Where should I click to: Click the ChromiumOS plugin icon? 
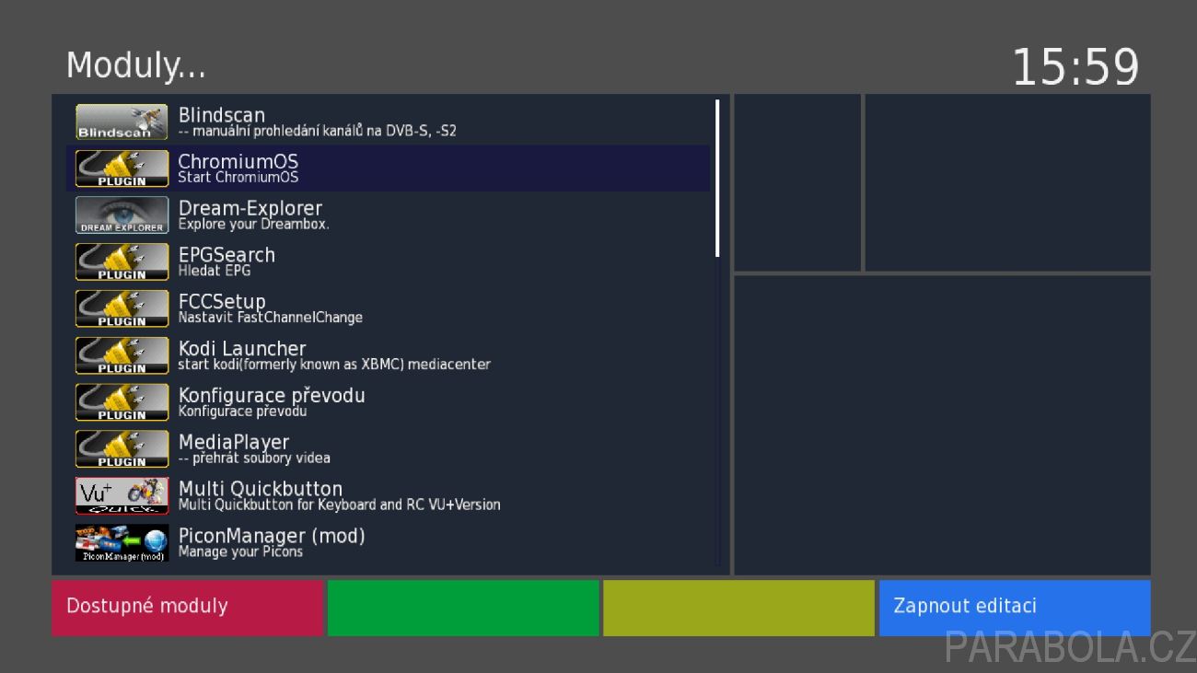(122, 168)
